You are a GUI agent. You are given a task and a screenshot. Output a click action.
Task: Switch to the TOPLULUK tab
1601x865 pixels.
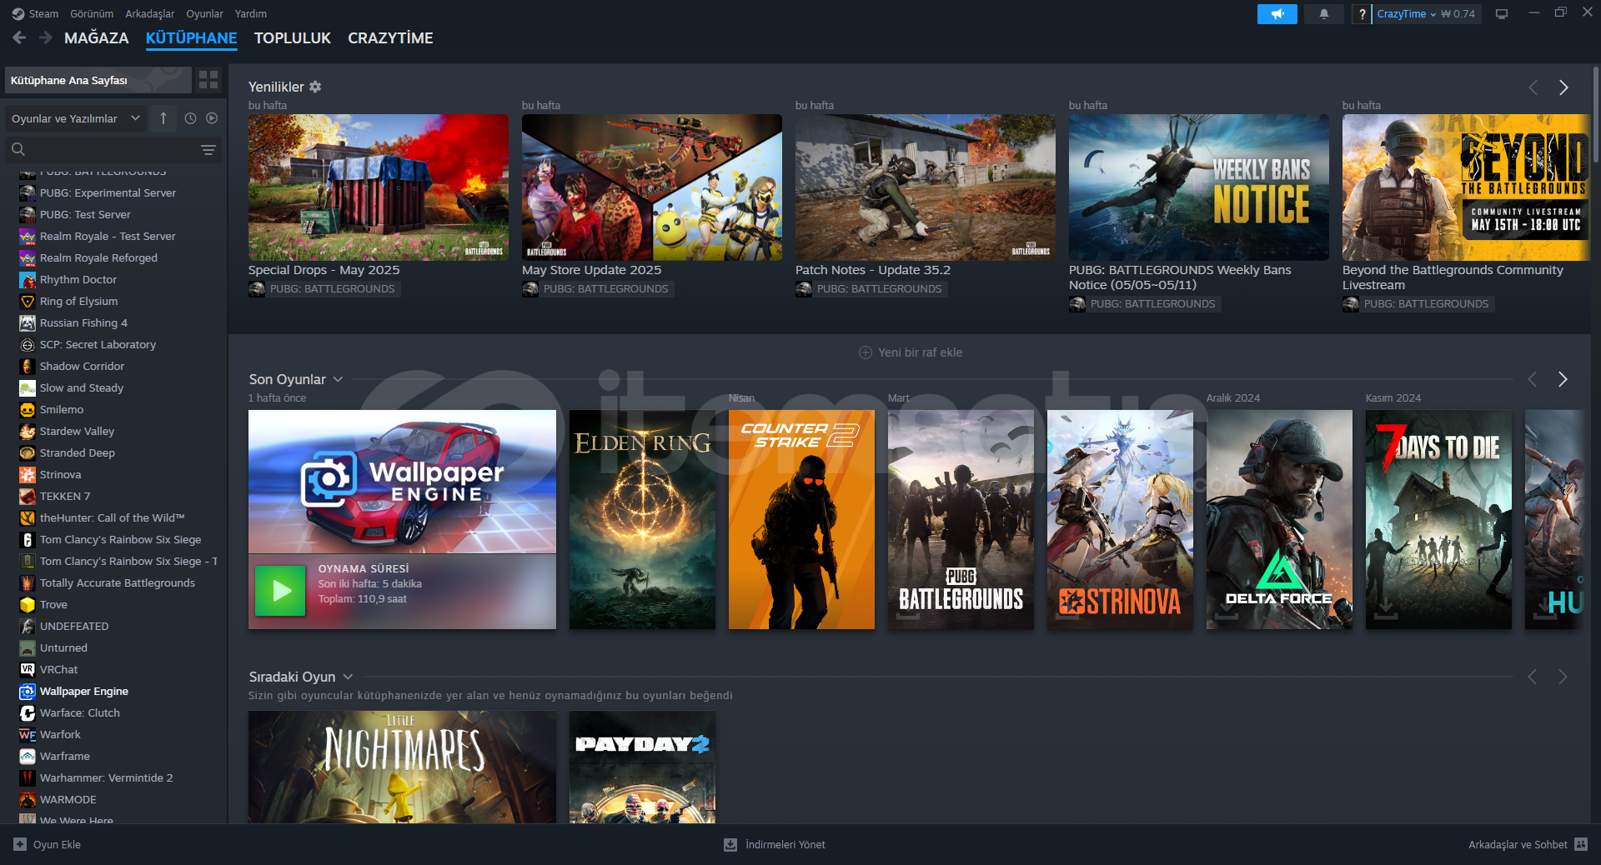[x=293, y=38]
